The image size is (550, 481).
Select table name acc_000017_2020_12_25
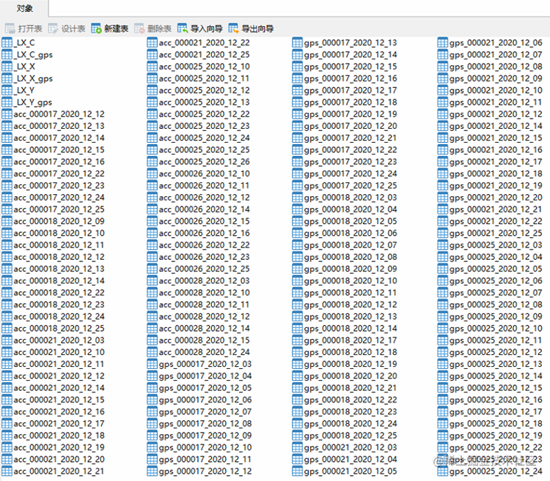tap(59, 209)
